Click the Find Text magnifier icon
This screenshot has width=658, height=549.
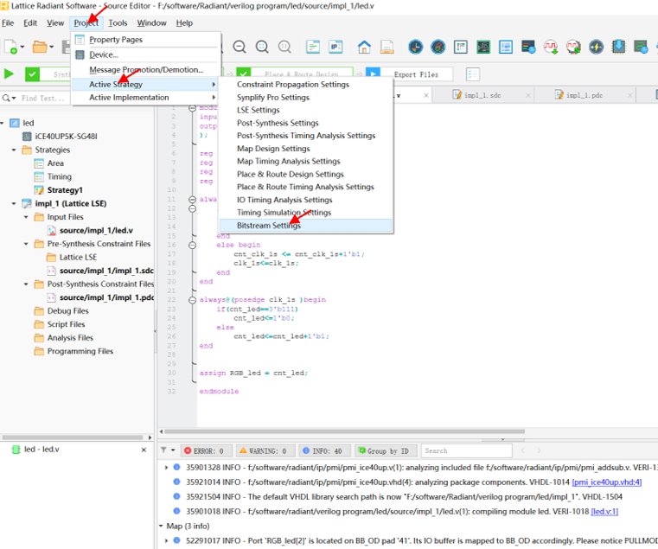7,99
